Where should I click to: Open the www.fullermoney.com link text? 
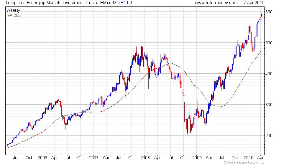(x=216, y=3)
